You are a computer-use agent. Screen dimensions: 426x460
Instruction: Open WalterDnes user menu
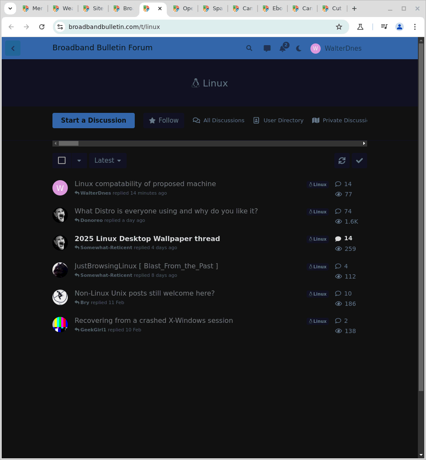pos(336,49)
